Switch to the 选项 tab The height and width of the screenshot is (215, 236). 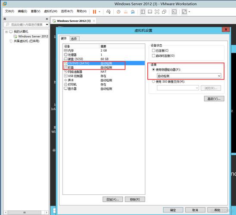pyautogui.click(x=74, y=39)
